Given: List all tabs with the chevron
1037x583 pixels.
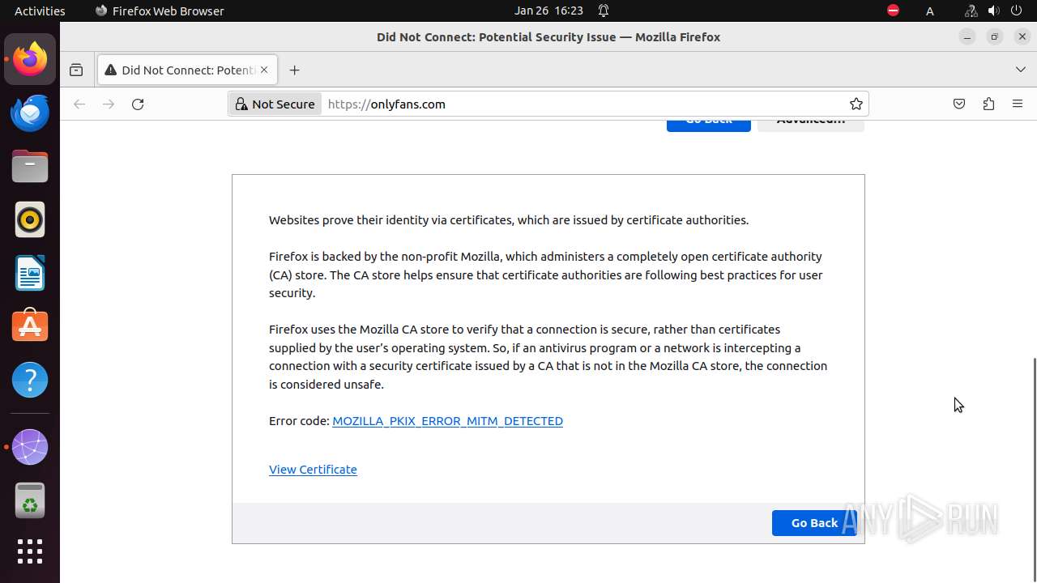Looking at the screenshot, I should click(1021, 70).
